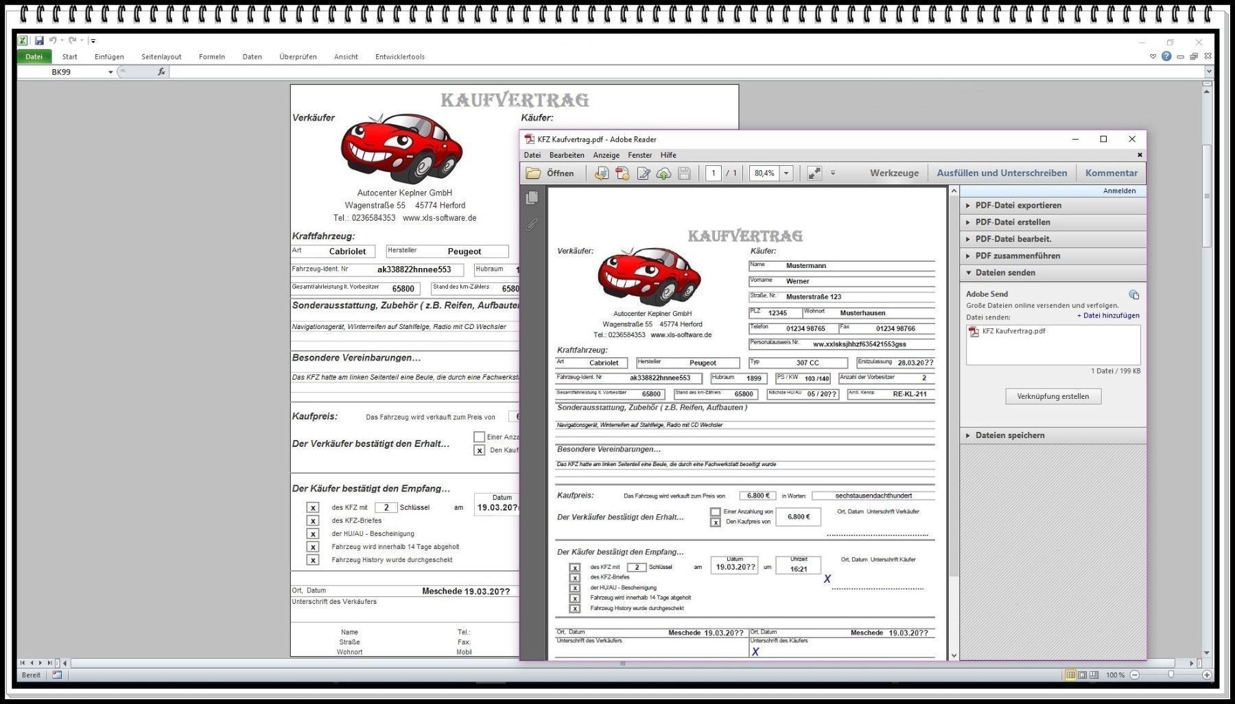Click the upload-to-cloud toolbar icon
1235x704 pixels.
663,173
